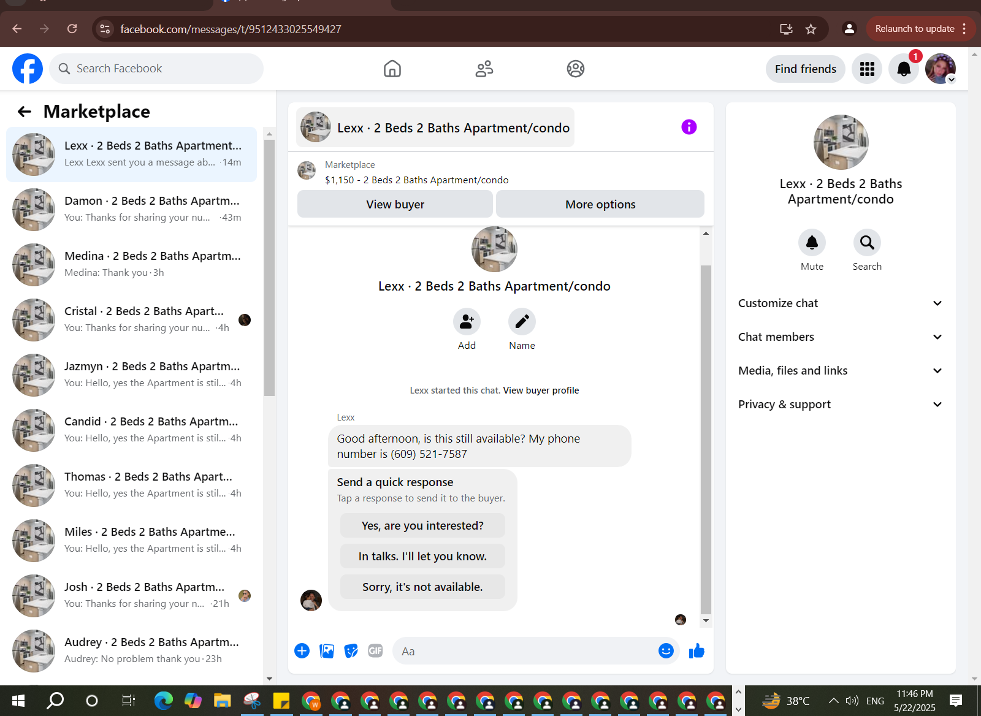This screenshot has width=981, height=716.
Task: Expand Privacy & support section
Action: (x=840, y=405)
